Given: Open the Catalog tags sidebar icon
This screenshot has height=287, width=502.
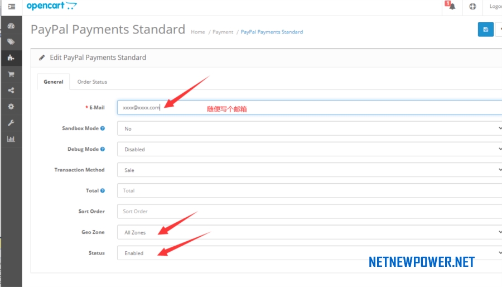Looking at the screenshot, I should pyautogui.click(x=11, y=42).
